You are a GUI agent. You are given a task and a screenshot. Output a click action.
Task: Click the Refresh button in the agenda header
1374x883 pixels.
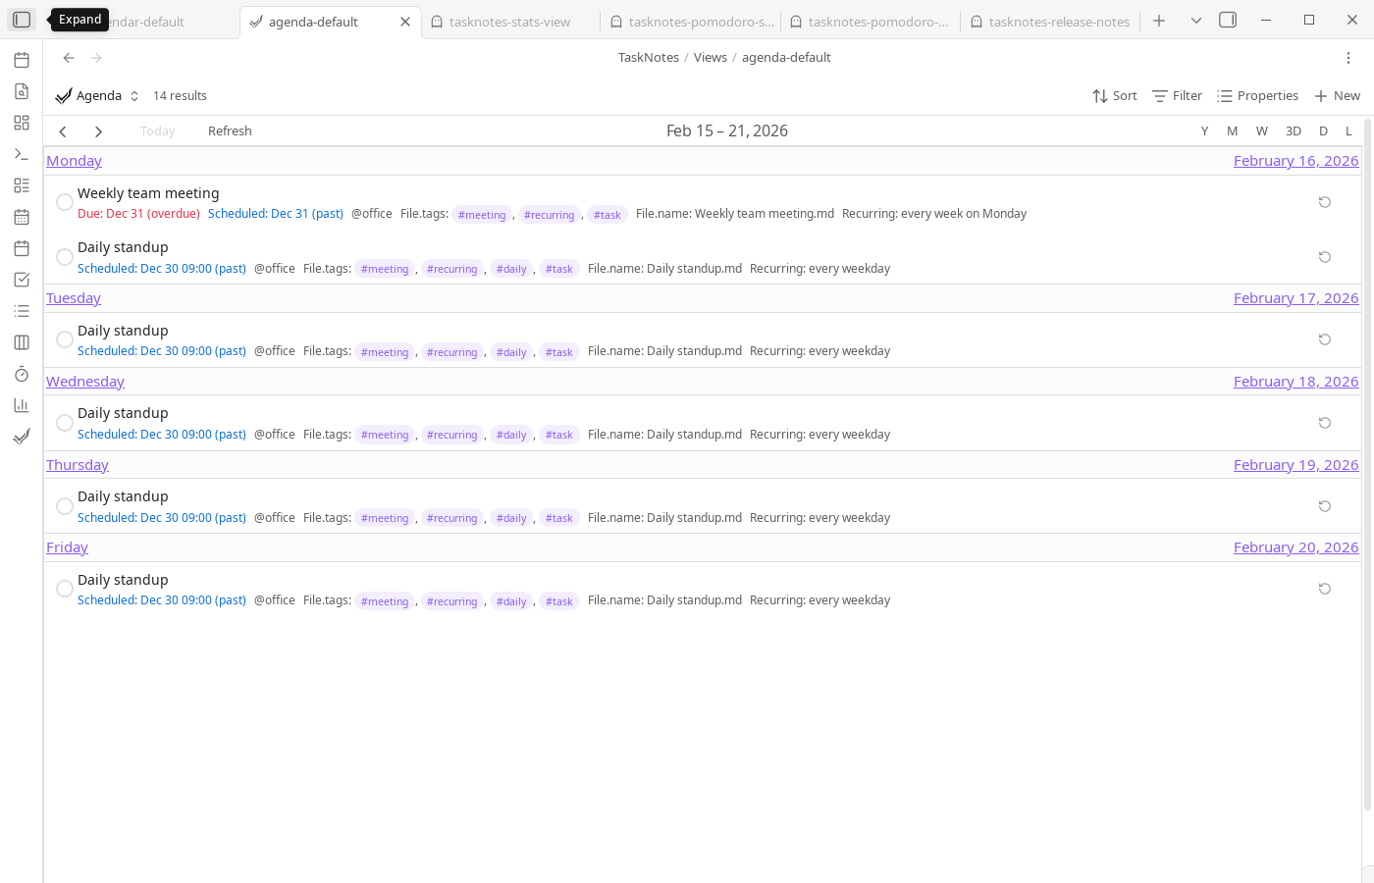click(229, 130)
